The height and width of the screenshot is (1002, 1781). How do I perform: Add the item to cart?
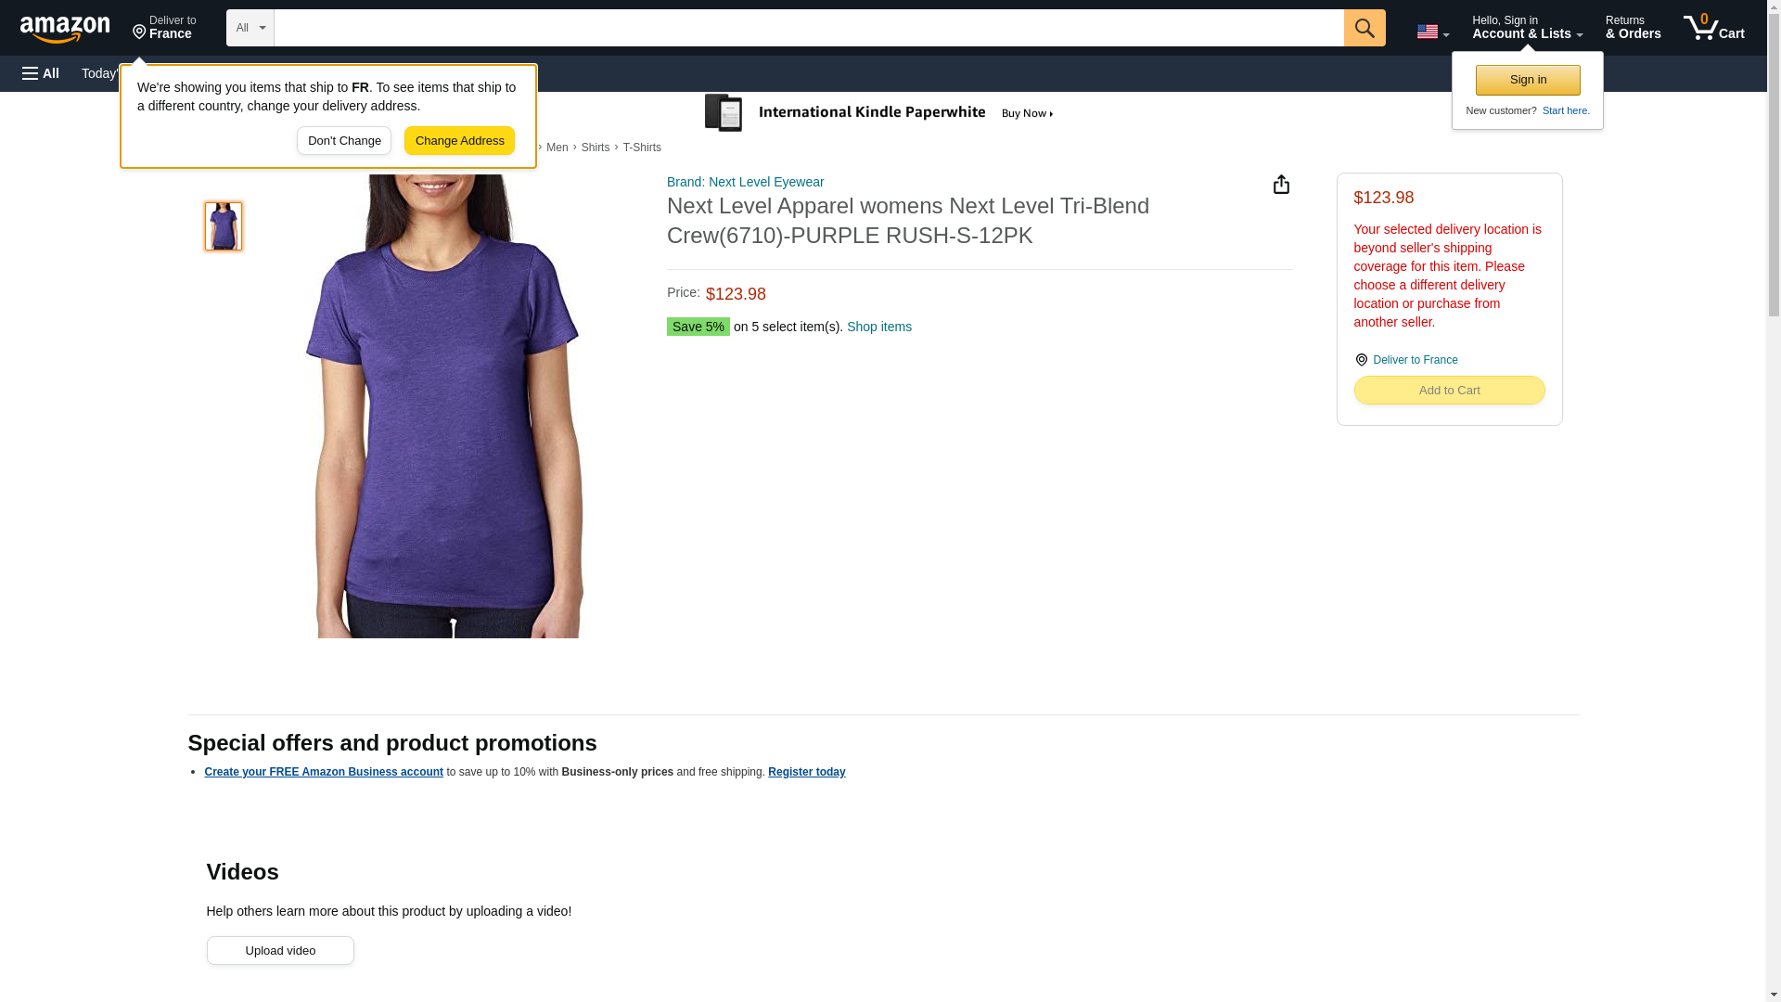click(1448, 391)
